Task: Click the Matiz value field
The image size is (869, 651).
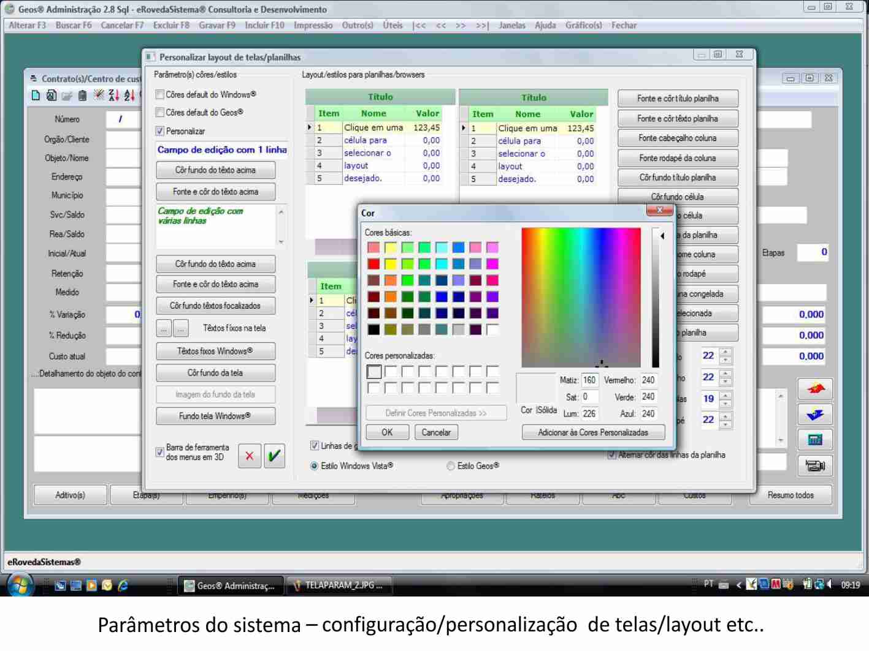Action: click(589, 380)
